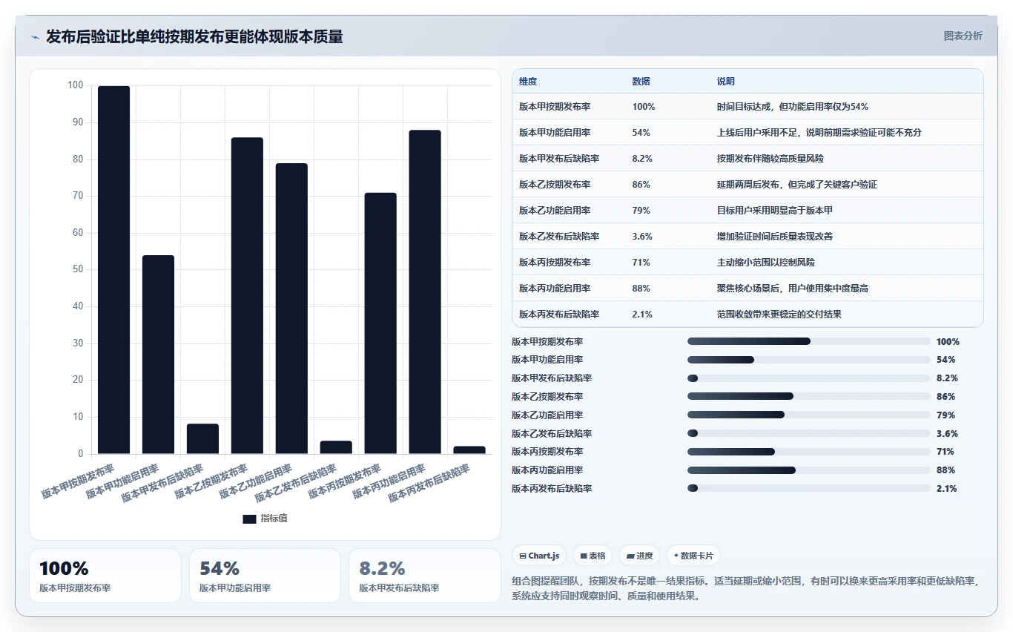Click the 100% progress bar for 版本甲按期发布率
This screenshot has width=1013, height=632.
point(809,341)
